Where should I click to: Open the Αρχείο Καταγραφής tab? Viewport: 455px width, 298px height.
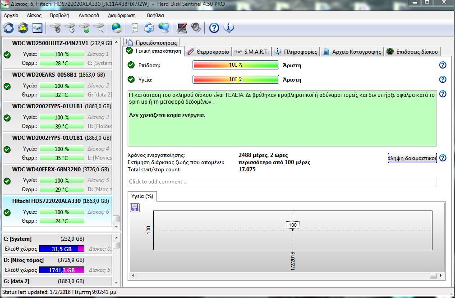pyautogui.click(x=352, y=52)
